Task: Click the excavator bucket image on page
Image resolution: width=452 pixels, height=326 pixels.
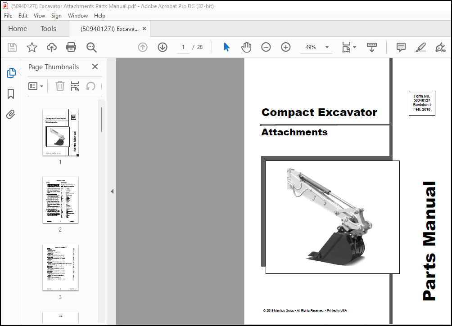Action: [x=332, y=217]
